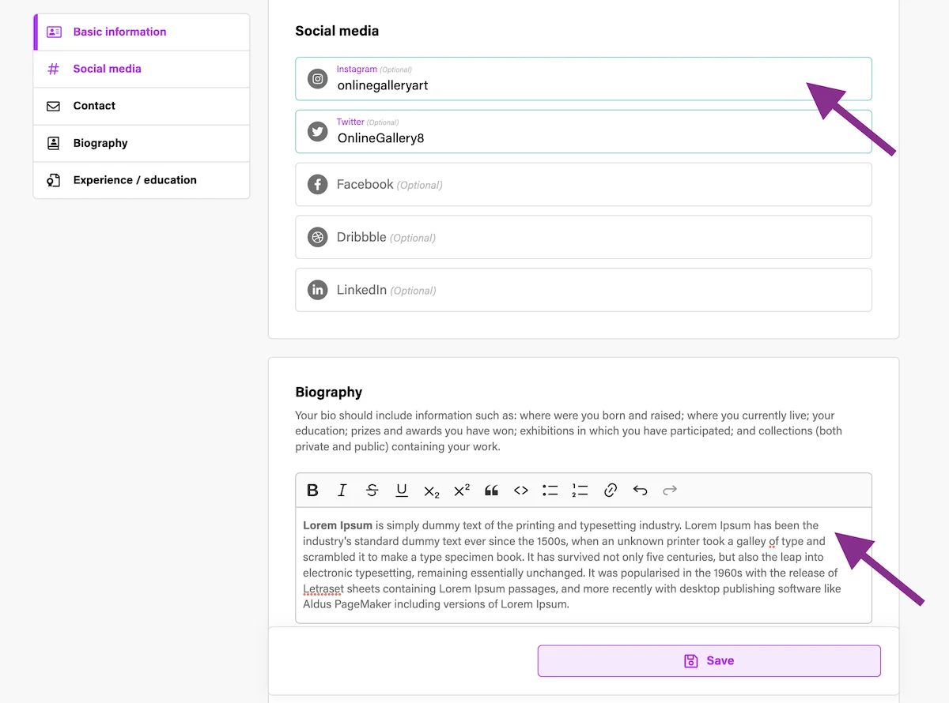
Task: Apply strikethrough formatting in editor toolbar
Action: point(372,491)
